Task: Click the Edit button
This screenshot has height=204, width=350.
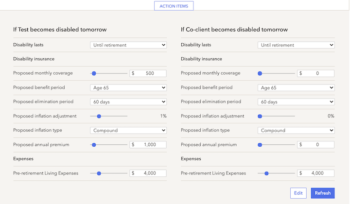Action: point(298,193)
